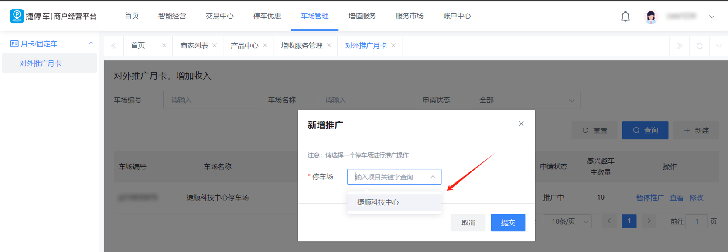Switch to the 商家列表 tab
This screenshot has width=728, height=252.
pyautogui.click(x=194, y=46)
